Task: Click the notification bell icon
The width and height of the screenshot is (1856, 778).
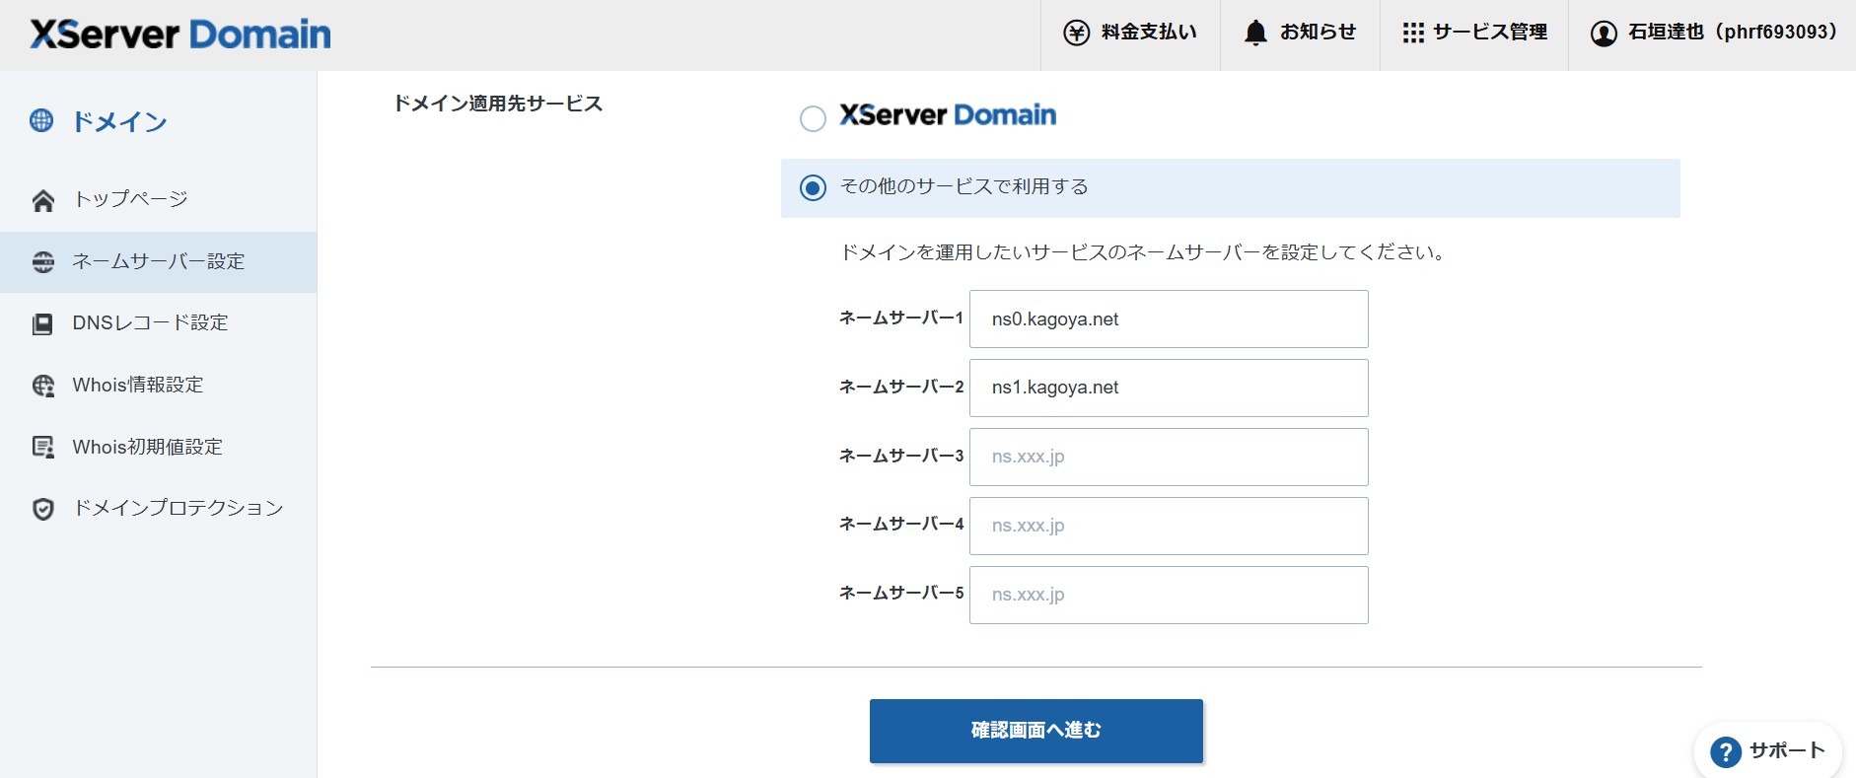Action: click(x=1255, y=33)
